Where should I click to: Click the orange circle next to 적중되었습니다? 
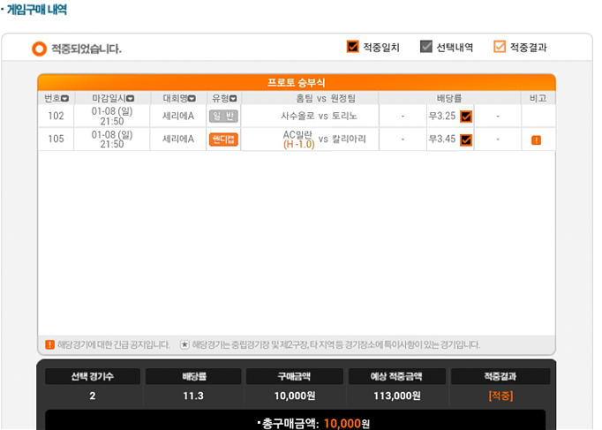point(39,49)
